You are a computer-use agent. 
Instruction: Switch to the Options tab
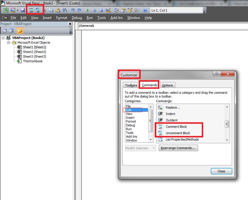pos(167,85)
